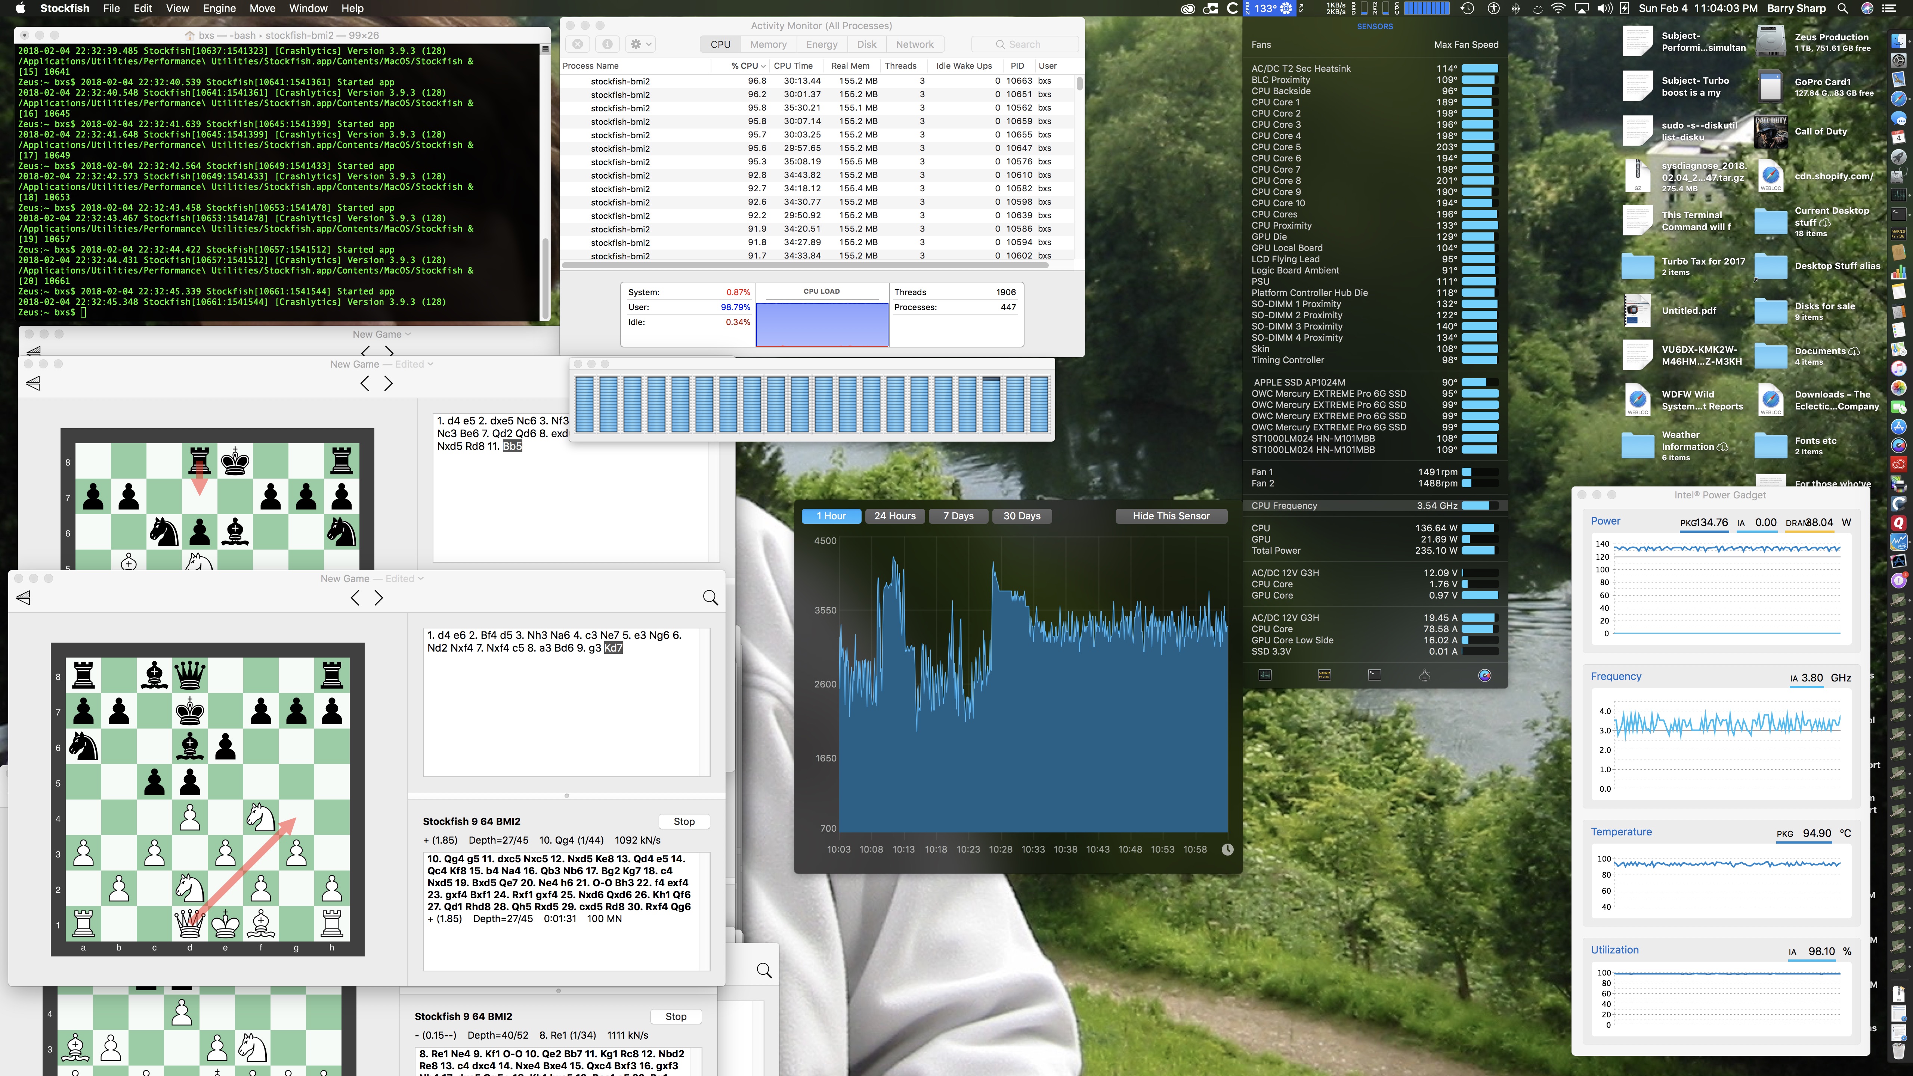Open the Window menu in the menu bar
The height and width of the screenshot is (1076, 1913).
308,8
